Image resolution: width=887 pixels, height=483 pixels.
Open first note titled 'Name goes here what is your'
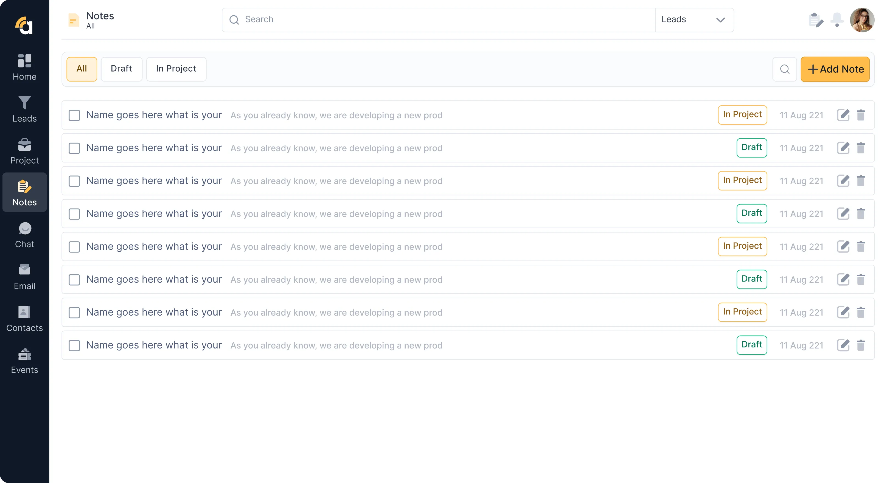[x=154, y=115]
